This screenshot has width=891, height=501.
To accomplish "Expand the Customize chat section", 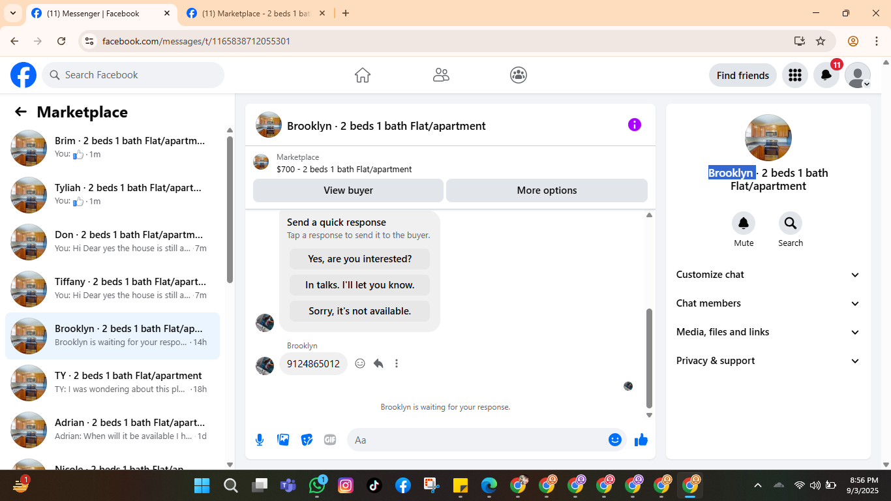I will point(768,275).
